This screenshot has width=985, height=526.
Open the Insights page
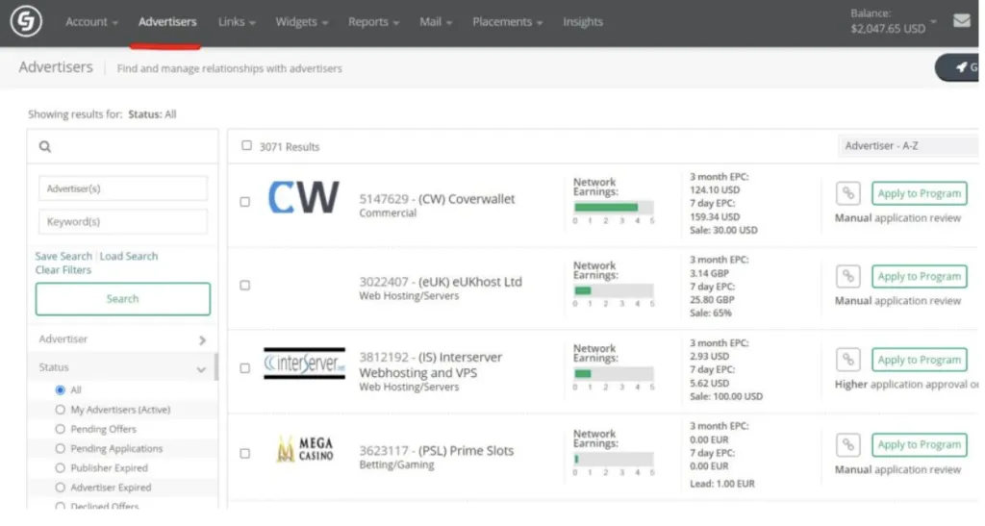point(583,21)
